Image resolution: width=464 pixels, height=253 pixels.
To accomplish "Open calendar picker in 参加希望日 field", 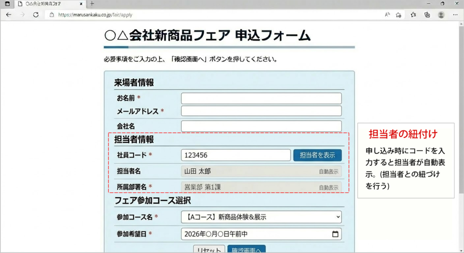I will [335, 234].
